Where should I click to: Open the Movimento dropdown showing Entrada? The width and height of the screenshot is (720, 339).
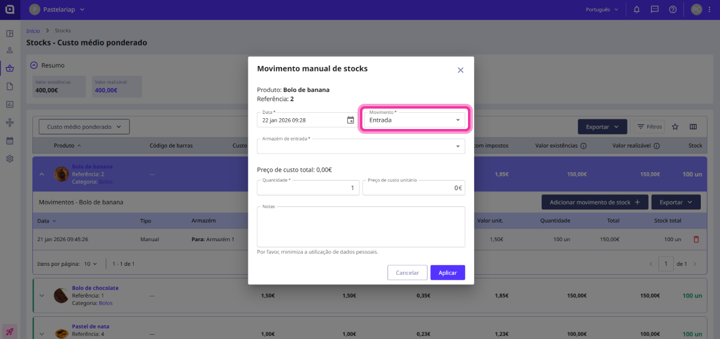point(414,120)
